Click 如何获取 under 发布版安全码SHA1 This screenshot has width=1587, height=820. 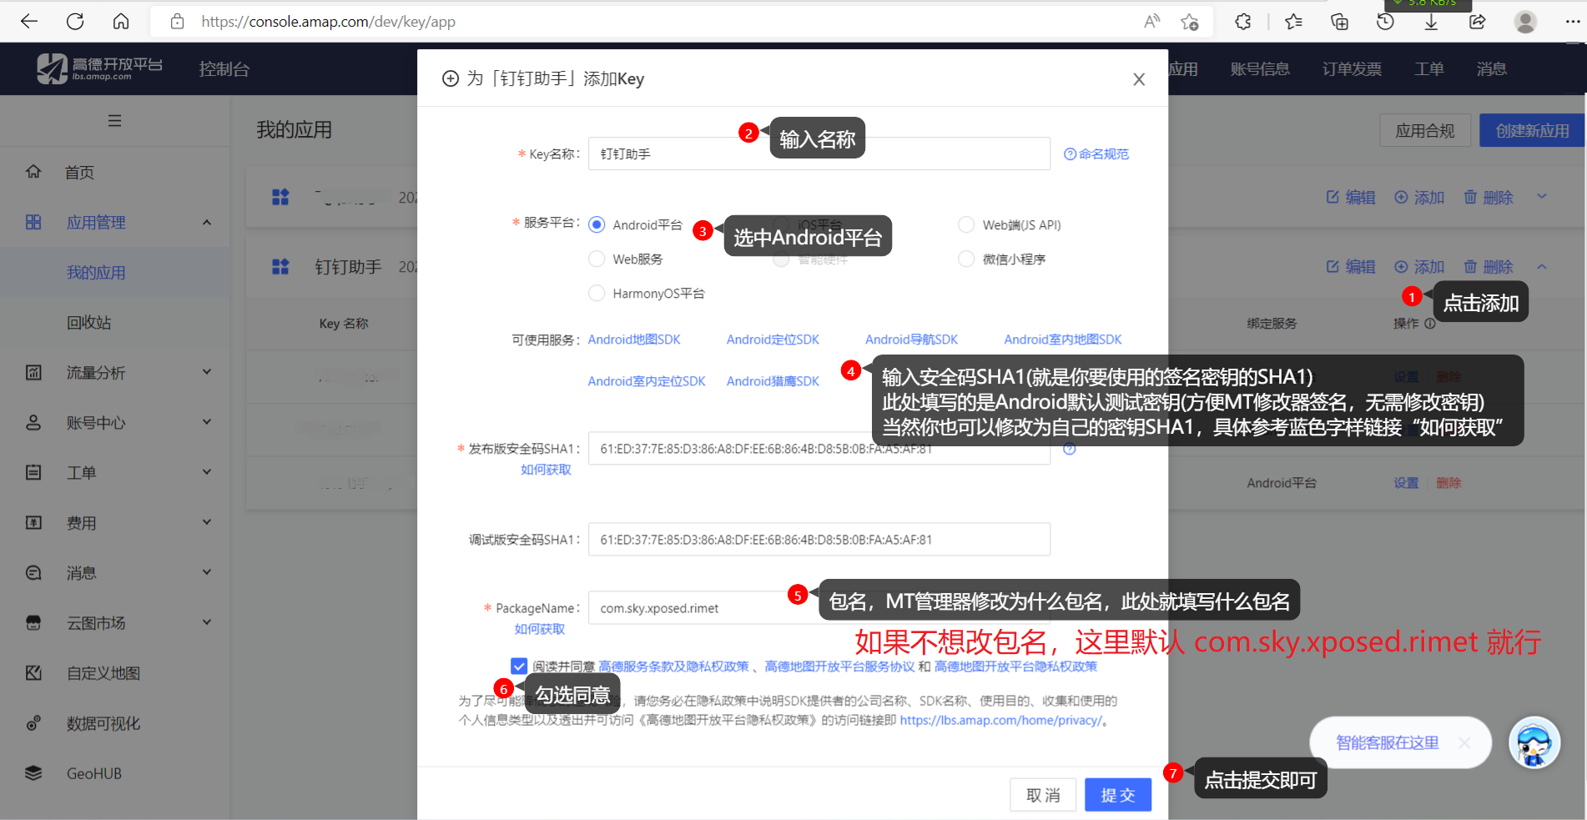546,470
